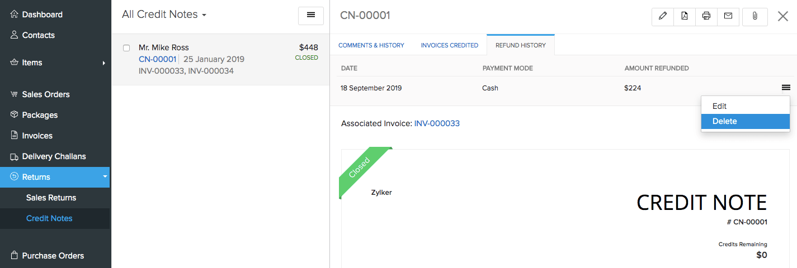Open hamburger menu on the refund row
The image size is (797, 268).
(x=786, y=88)
